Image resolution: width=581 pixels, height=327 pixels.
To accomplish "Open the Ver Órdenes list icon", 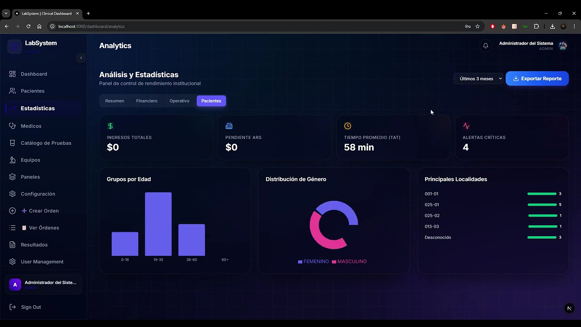I will click(x=12, y=228).
